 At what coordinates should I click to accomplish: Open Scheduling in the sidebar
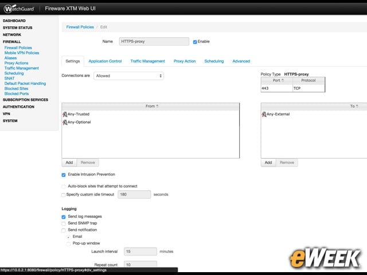click(x=14, y=73)
